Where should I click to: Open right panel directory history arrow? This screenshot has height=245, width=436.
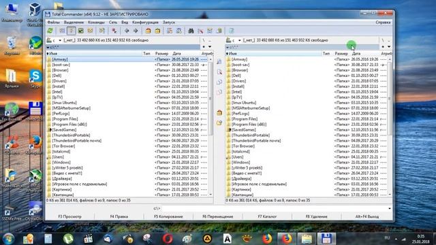(389, 47)
